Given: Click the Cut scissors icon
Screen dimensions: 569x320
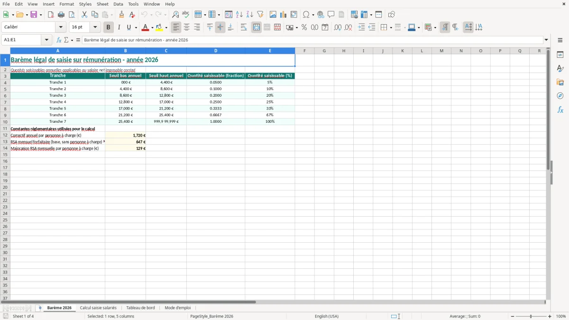Looking at the screenshot, I should 84,15.
